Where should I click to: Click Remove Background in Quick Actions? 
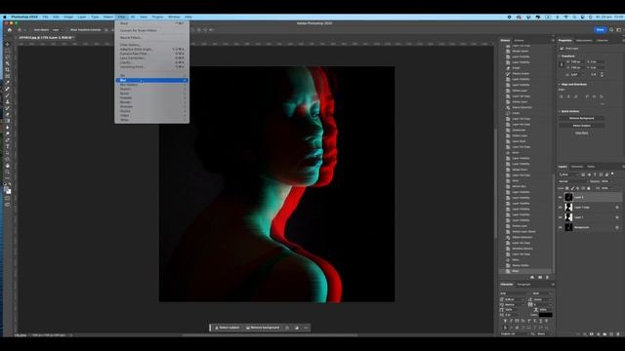(582, 118)
